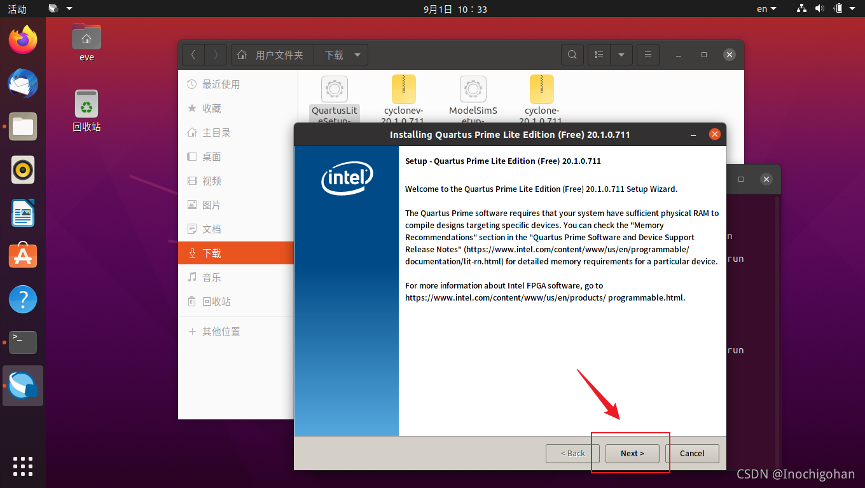Maximize the terminal window behind the installer

[741, 179]
